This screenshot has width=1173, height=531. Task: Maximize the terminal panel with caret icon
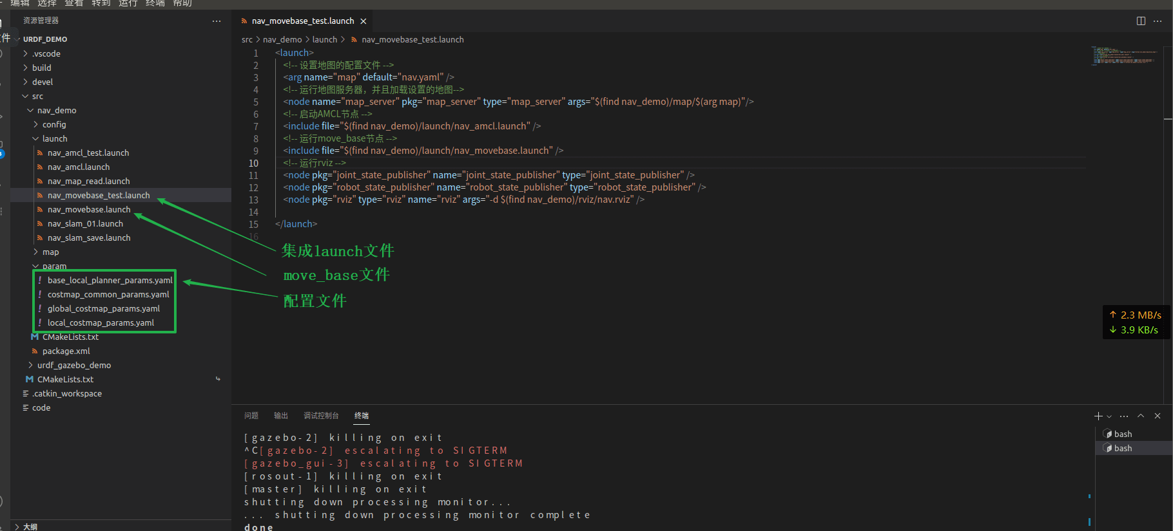1141,416
